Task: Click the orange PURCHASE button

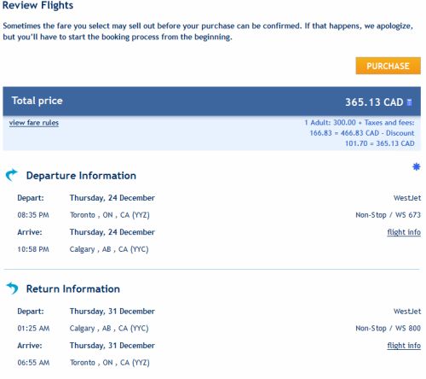Action: pyautogui.click(x=388, y=66)
